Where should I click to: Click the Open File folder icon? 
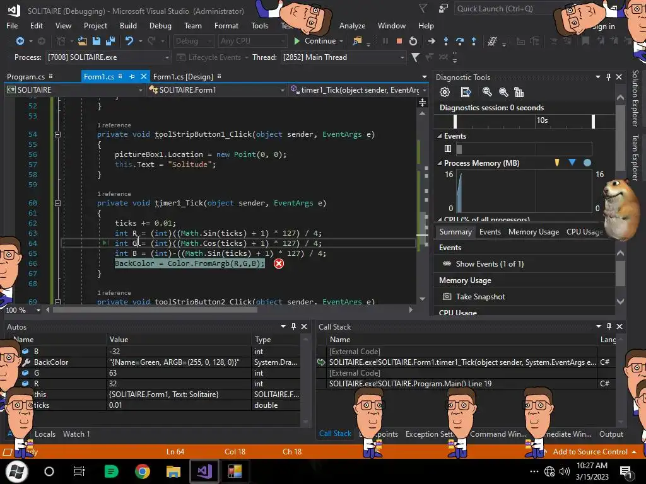click(x=83, y=41)
